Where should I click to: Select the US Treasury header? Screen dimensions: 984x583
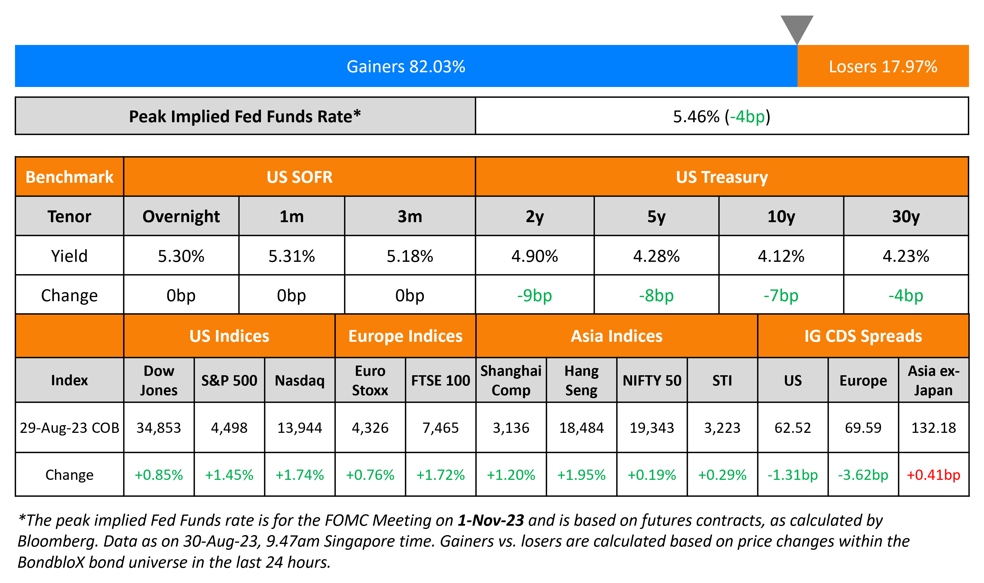pos(722,177)
